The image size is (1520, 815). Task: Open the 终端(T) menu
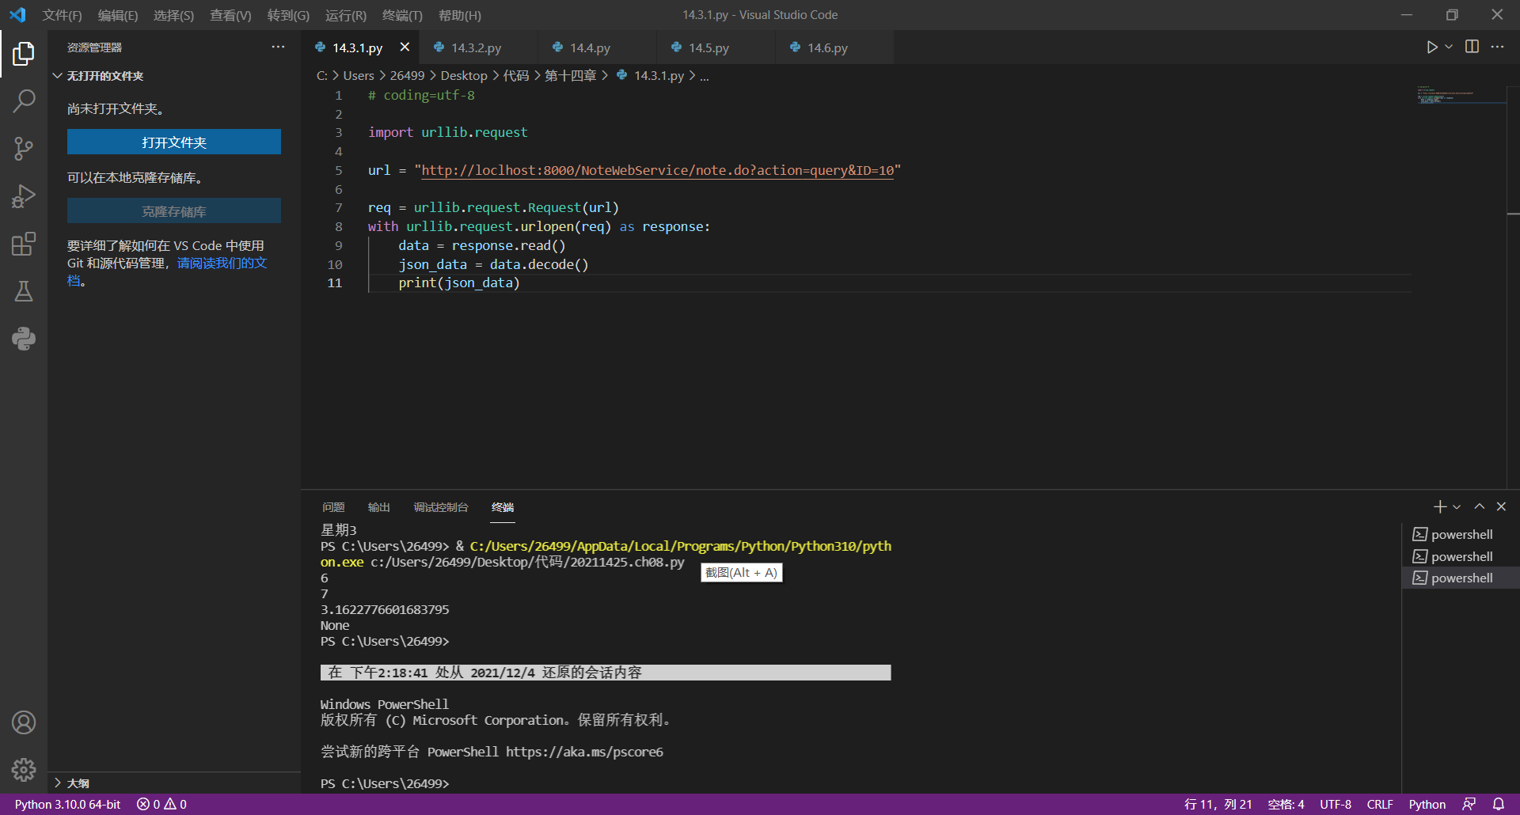pos(402,15)
